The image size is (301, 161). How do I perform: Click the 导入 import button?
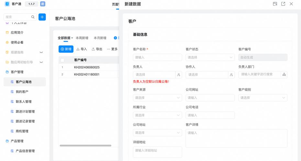click(x=82, y=49)
